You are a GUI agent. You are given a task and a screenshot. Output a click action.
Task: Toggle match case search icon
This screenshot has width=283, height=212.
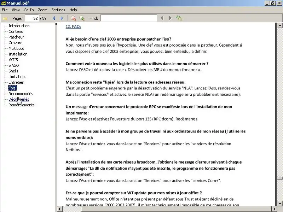click(x=179, y=18)
